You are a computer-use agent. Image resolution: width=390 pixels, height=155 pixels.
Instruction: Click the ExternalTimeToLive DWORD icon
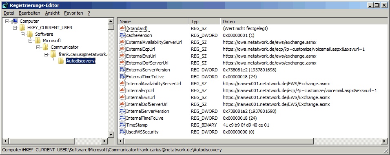(x=122, y=77)
